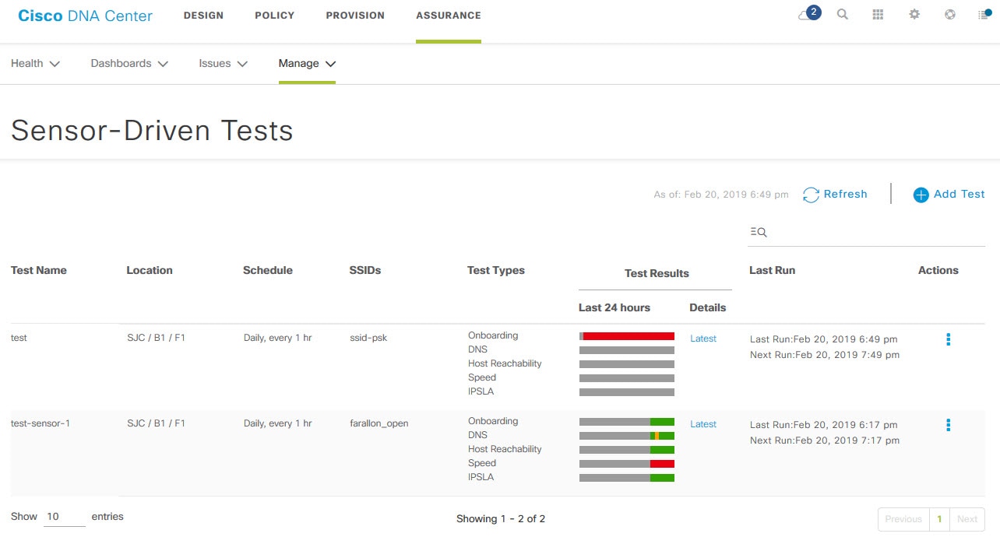The width and height of the screenshot is (1000, 537).
Task: Open the Manage dropdown menu
Action: [307, 64]
